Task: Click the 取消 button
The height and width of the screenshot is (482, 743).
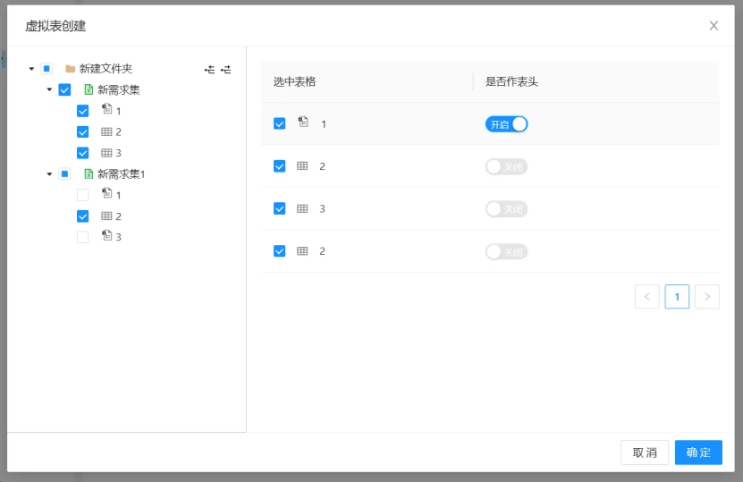Action: (x=645, y=452)
